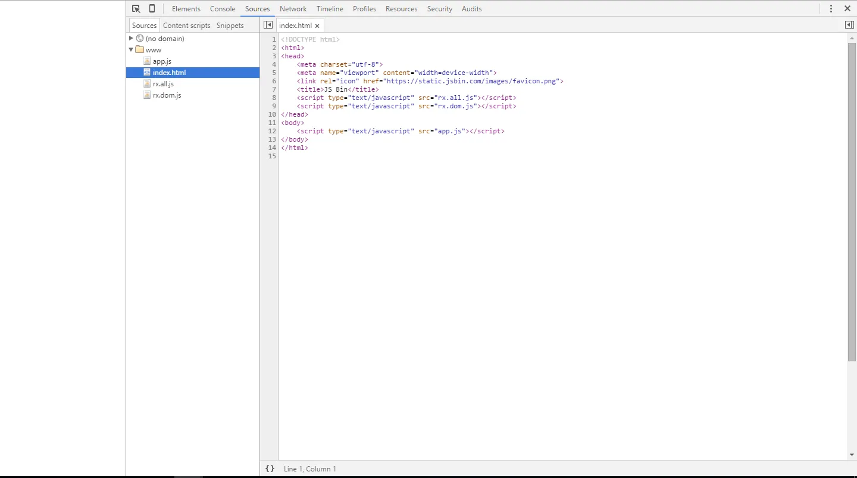Activate the inspect element picker icon

pos(136,8)
